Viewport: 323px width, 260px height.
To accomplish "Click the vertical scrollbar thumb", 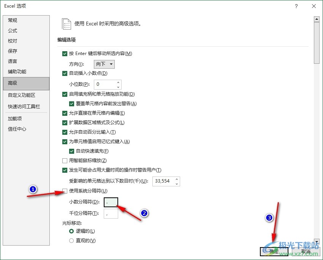I will tap(317, 43).
